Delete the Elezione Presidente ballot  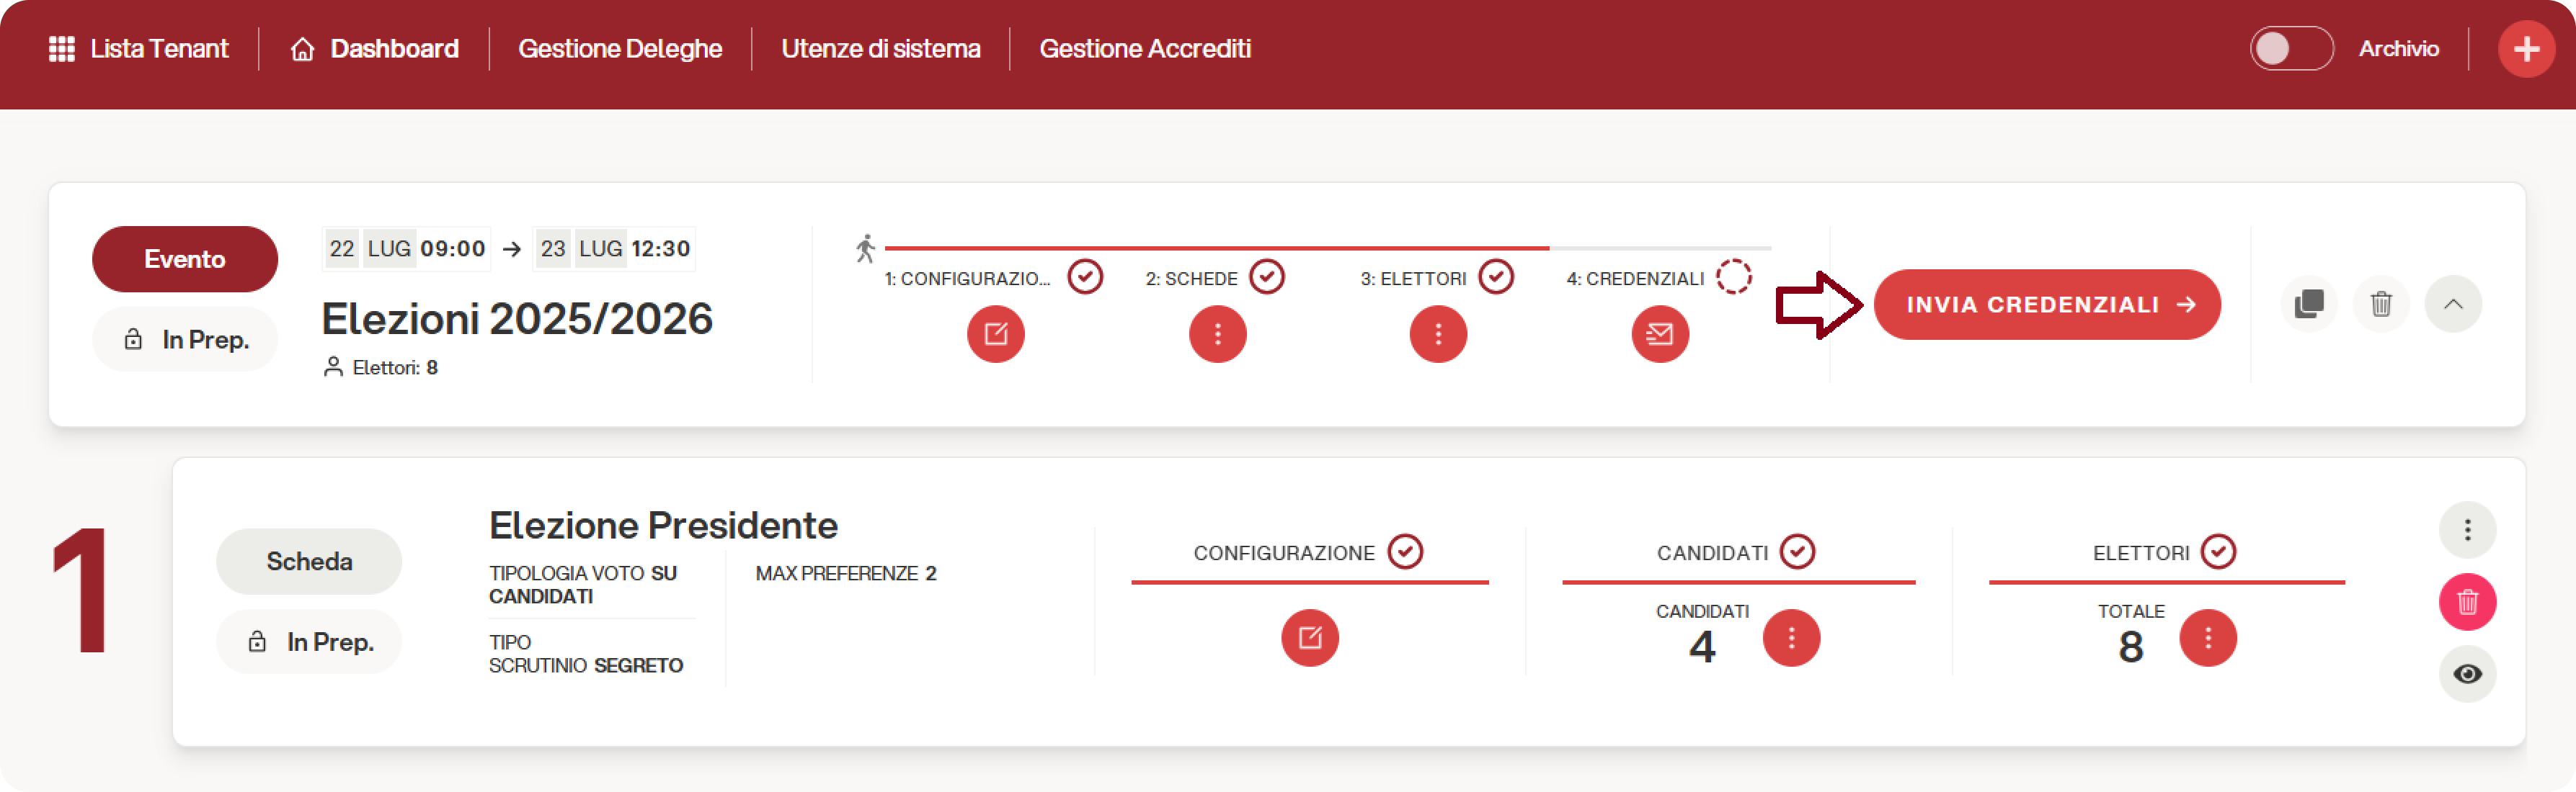tap(2467, 602)
